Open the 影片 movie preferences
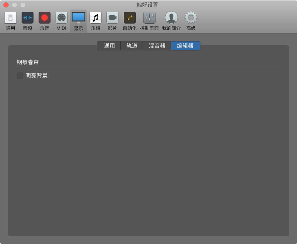 [x=112, y=21]
